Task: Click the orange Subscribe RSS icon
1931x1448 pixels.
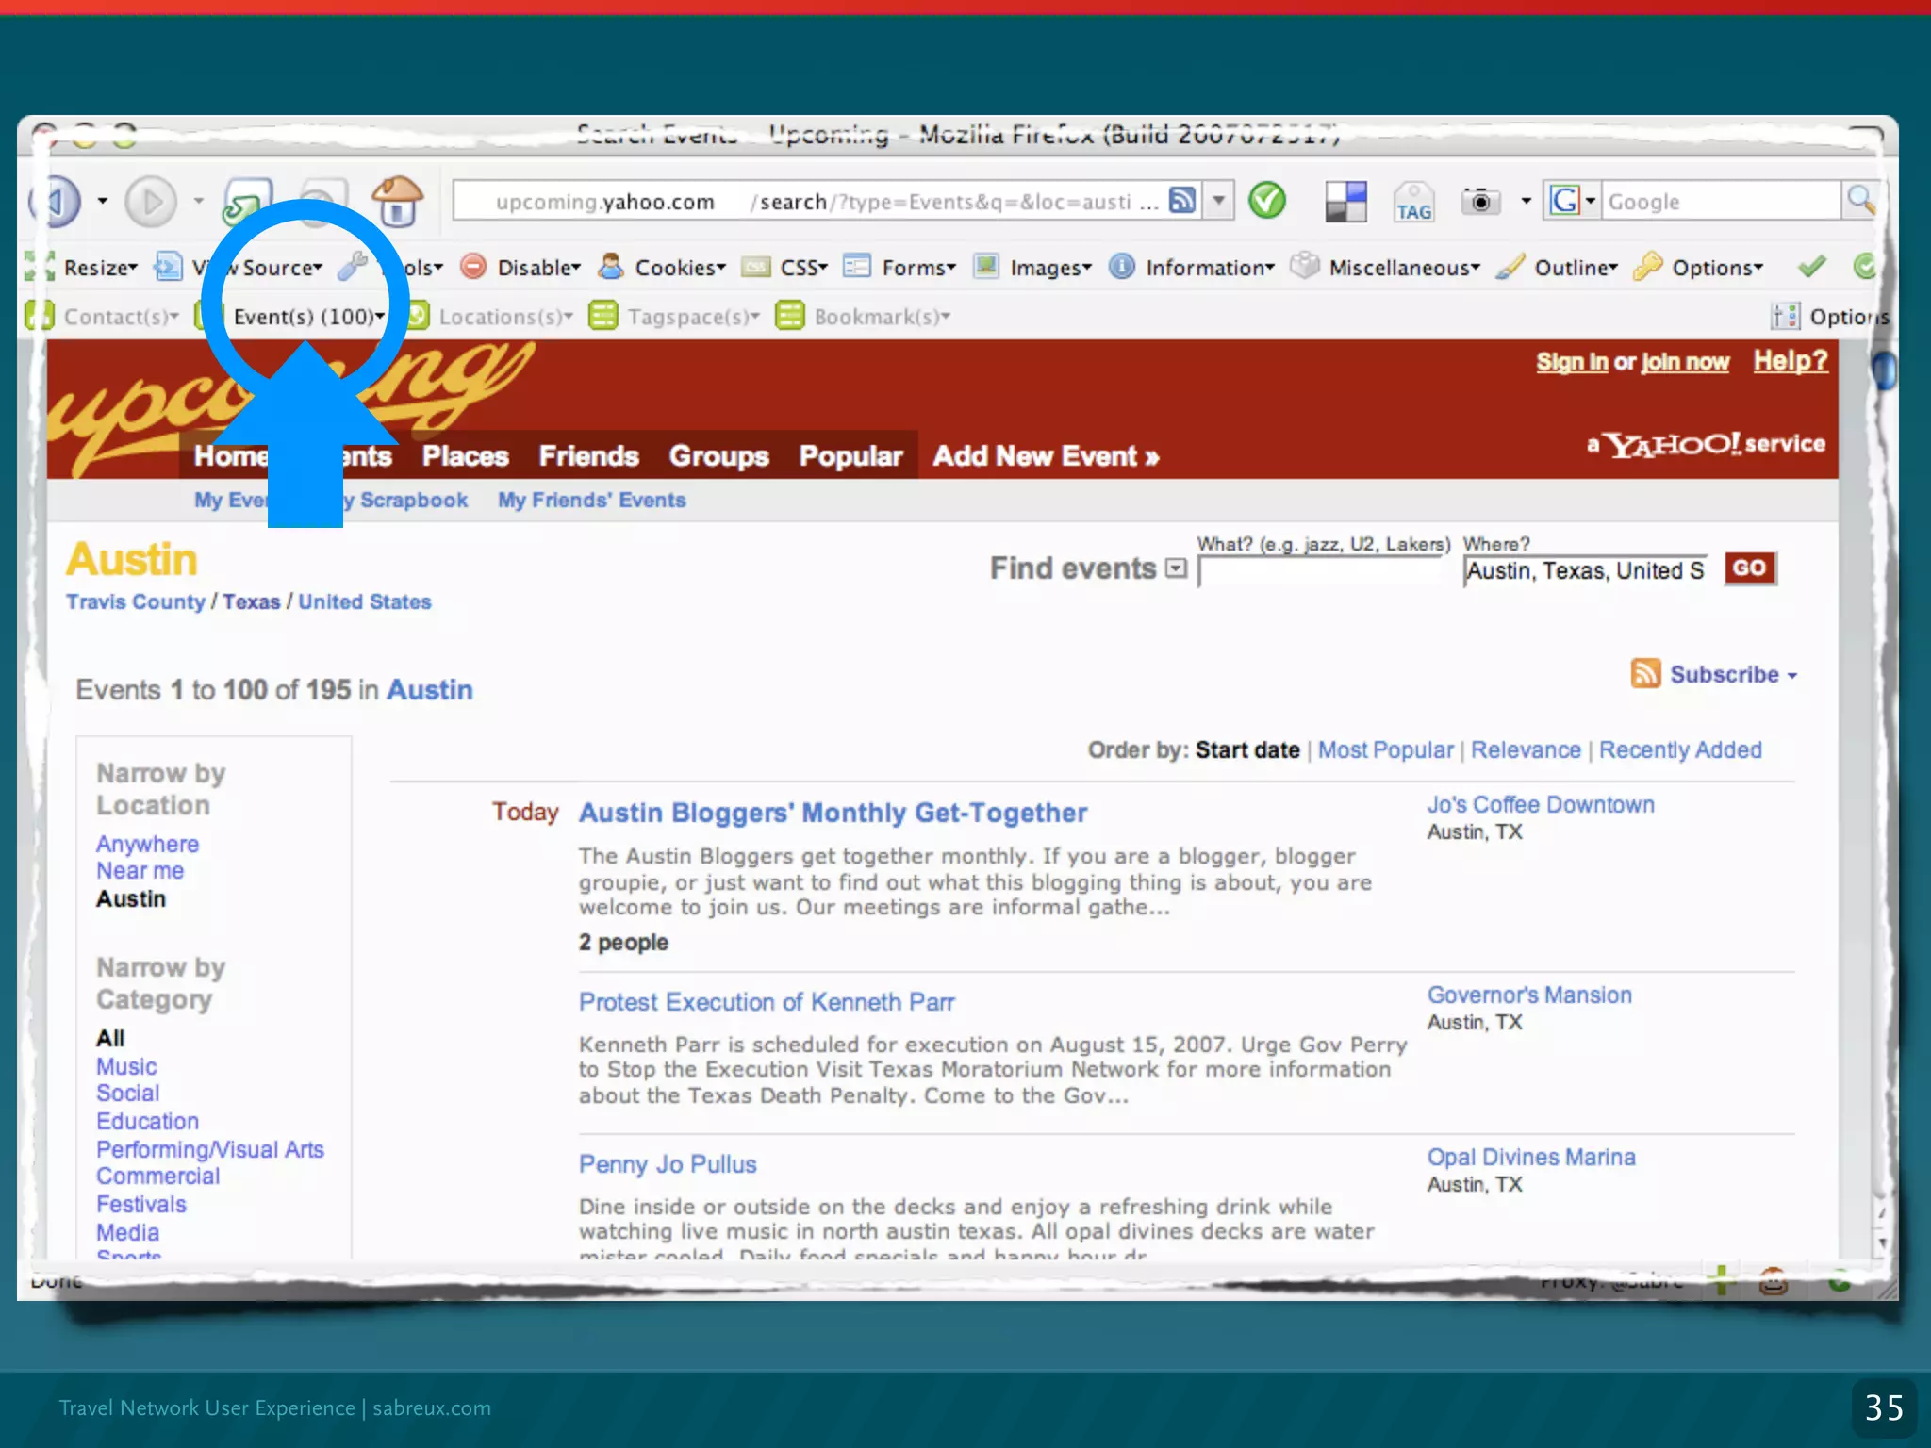Action: point(1645,673)
